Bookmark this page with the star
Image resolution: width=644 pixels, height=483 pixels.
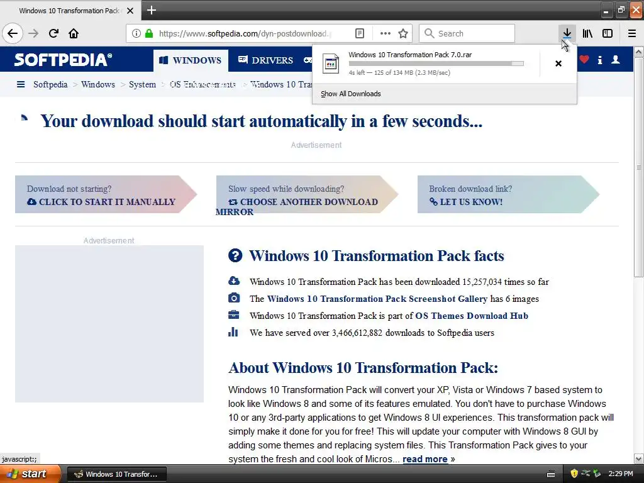403,33
